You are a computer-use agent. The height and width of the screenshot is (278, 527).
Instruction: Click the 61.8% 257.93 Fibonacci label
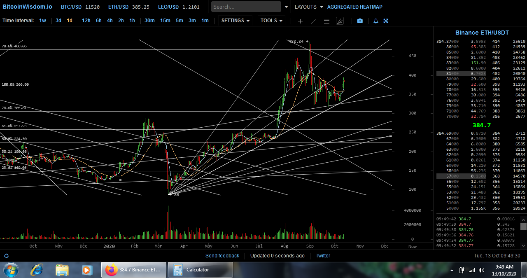tap(14, 126)
